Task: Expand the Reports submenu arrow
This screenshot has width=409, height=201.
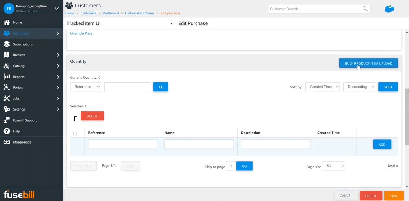Action: click(x=58, y=77)
